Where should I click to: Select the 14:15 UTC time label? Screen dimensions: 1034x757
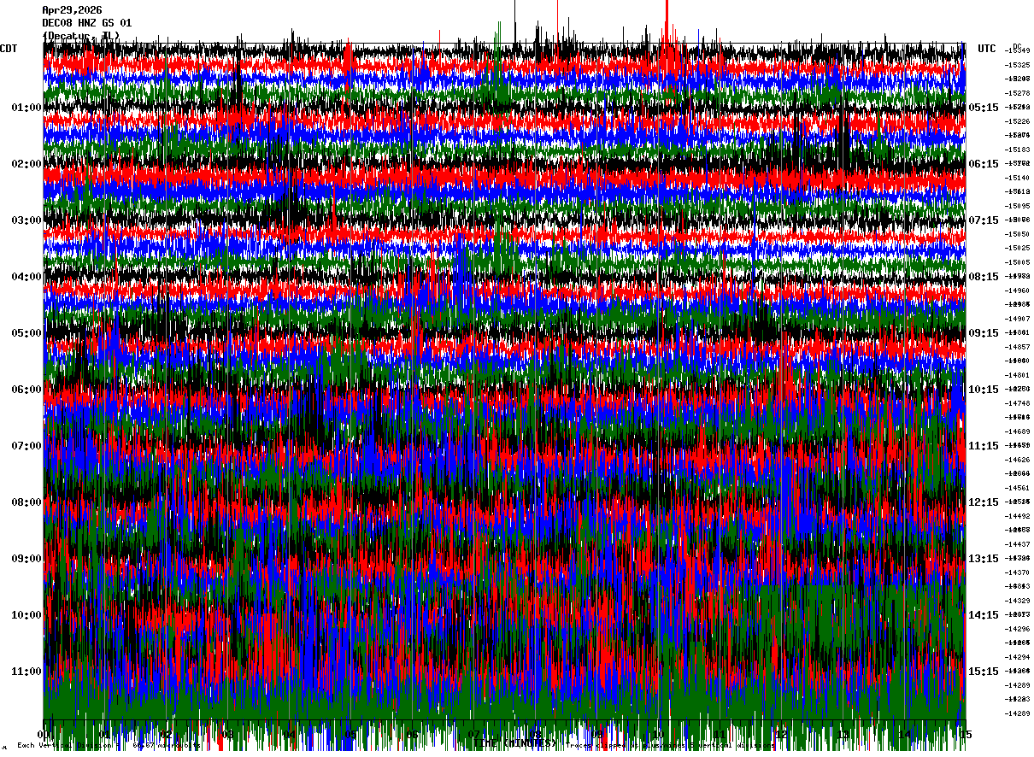tap(984, 615)
